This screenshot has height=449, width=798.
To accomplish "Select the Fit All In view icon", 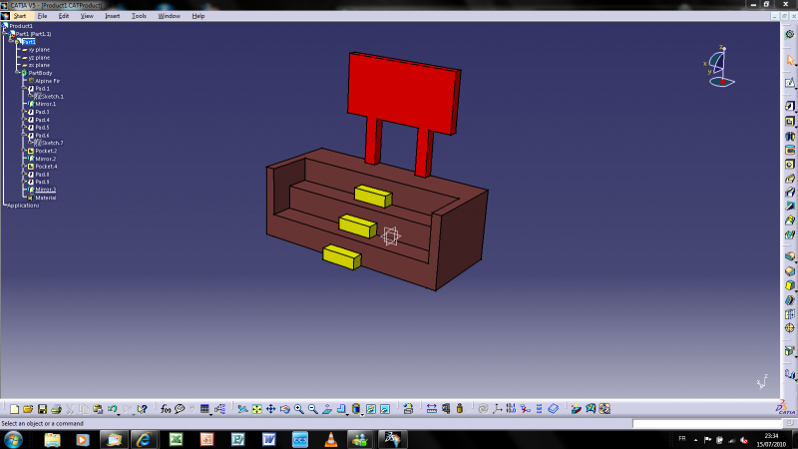I will (x=257, y=409).
